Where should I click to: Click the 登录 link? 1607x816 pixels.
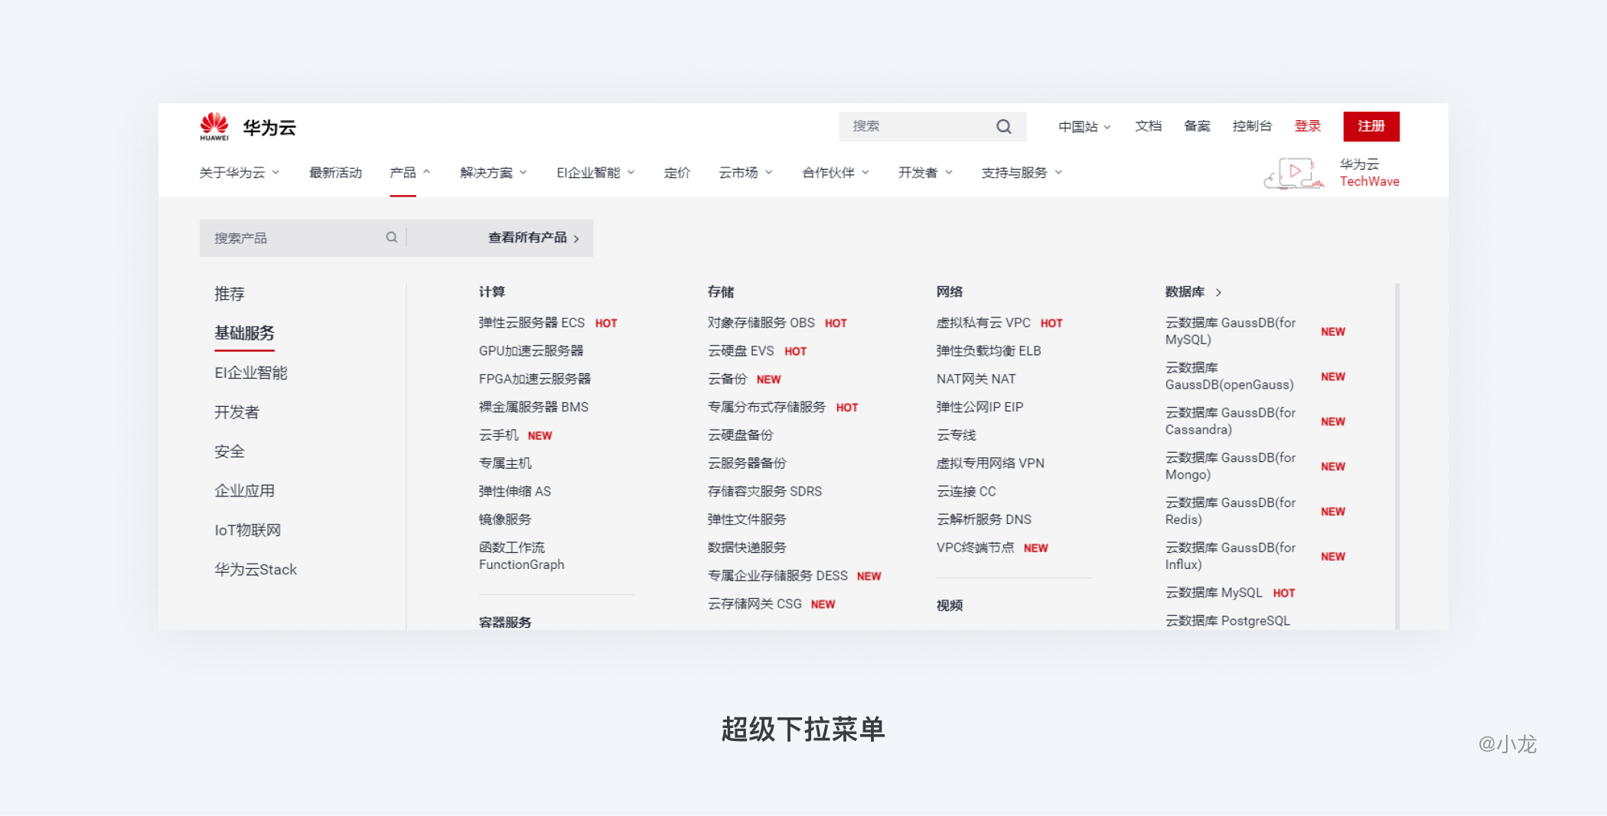coord(1307,127)
